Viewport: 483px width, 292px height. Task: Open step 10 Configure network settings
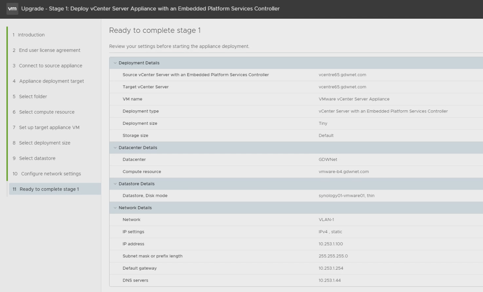[x=47, y=174]
